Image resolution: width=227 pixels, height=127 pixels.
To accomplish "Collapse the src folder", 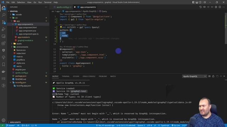I will tap(11, 18).
